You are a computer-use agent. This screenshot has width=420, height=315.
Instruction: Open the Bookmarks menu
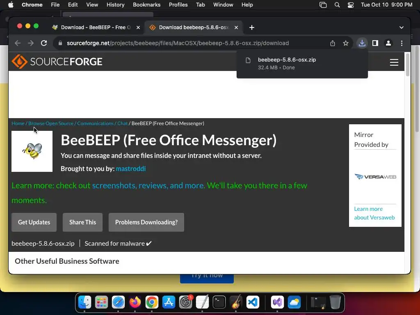pos(146,5)
